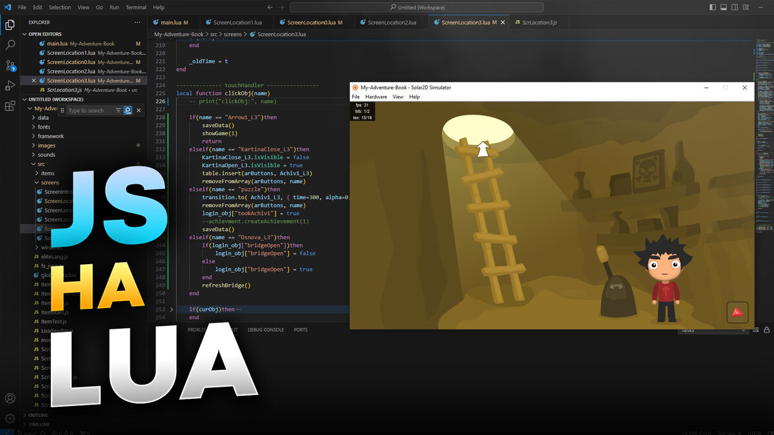
Task: Open the Terminal menu
Action: (x=136, y=7)
